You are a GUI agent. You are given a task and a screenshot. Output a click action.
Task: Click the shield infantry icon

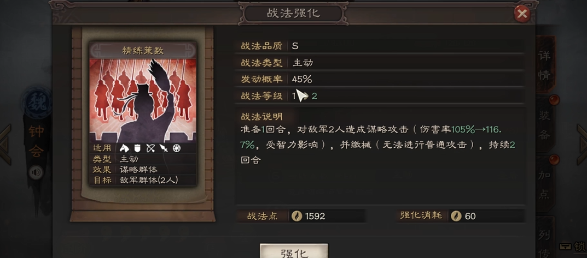point(137,148)
